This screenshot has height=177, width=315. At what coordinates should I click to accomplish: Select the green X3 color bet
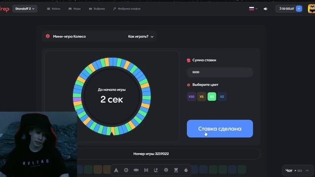pyautogui.click(x=212, y=97)
